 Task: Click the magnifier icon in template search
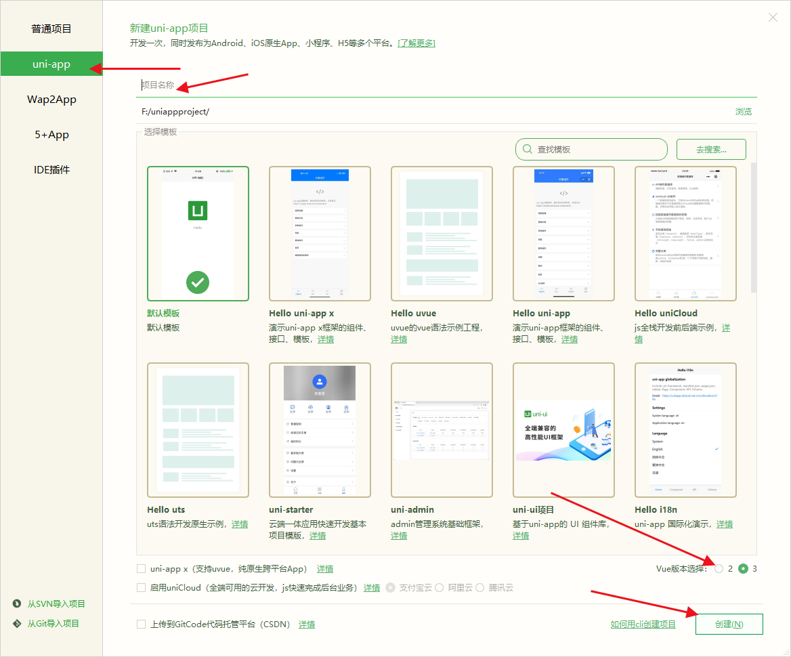click(x=527, y=150)
